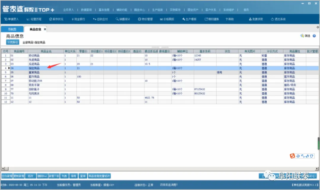
Task: Click the 商品编号 column header
Action: [x=19, y=51]
